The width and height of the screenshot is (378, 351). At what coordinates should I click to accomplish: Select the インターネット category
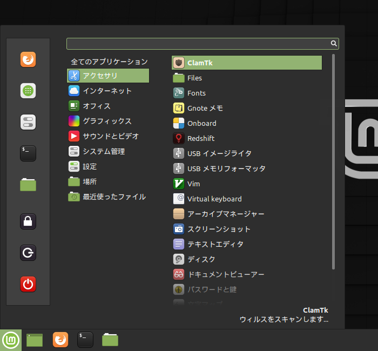[x=108, y=91]
